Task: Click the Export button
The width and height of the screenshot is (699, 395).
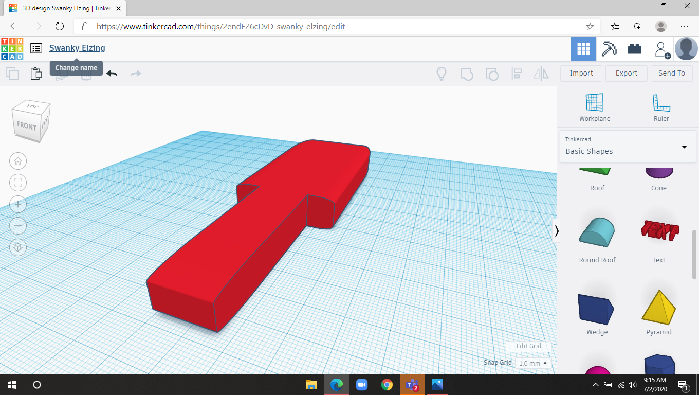Action: 627,73
